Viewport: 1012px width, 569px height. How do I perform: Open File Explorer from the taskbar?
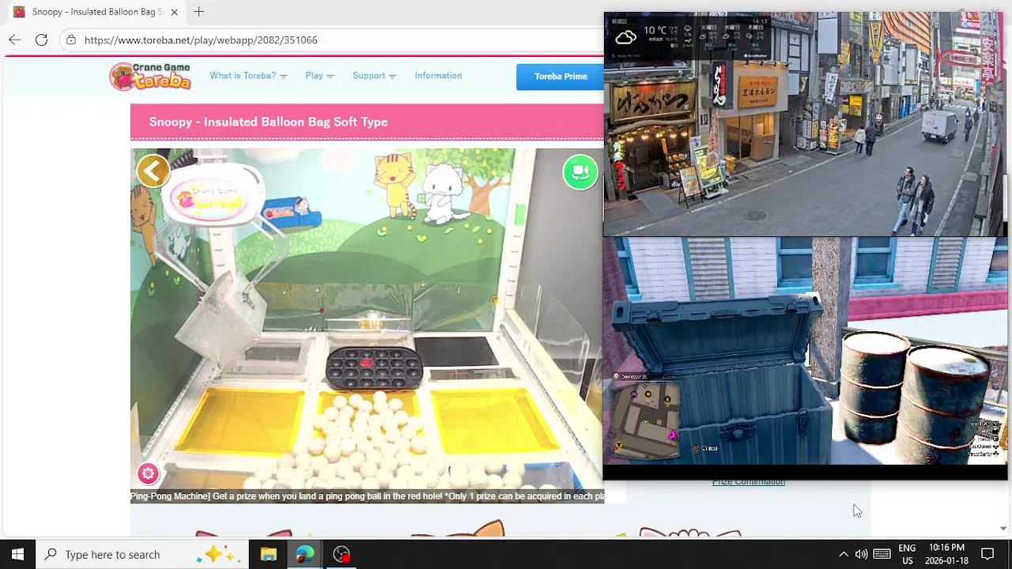(x=268, y=554)
